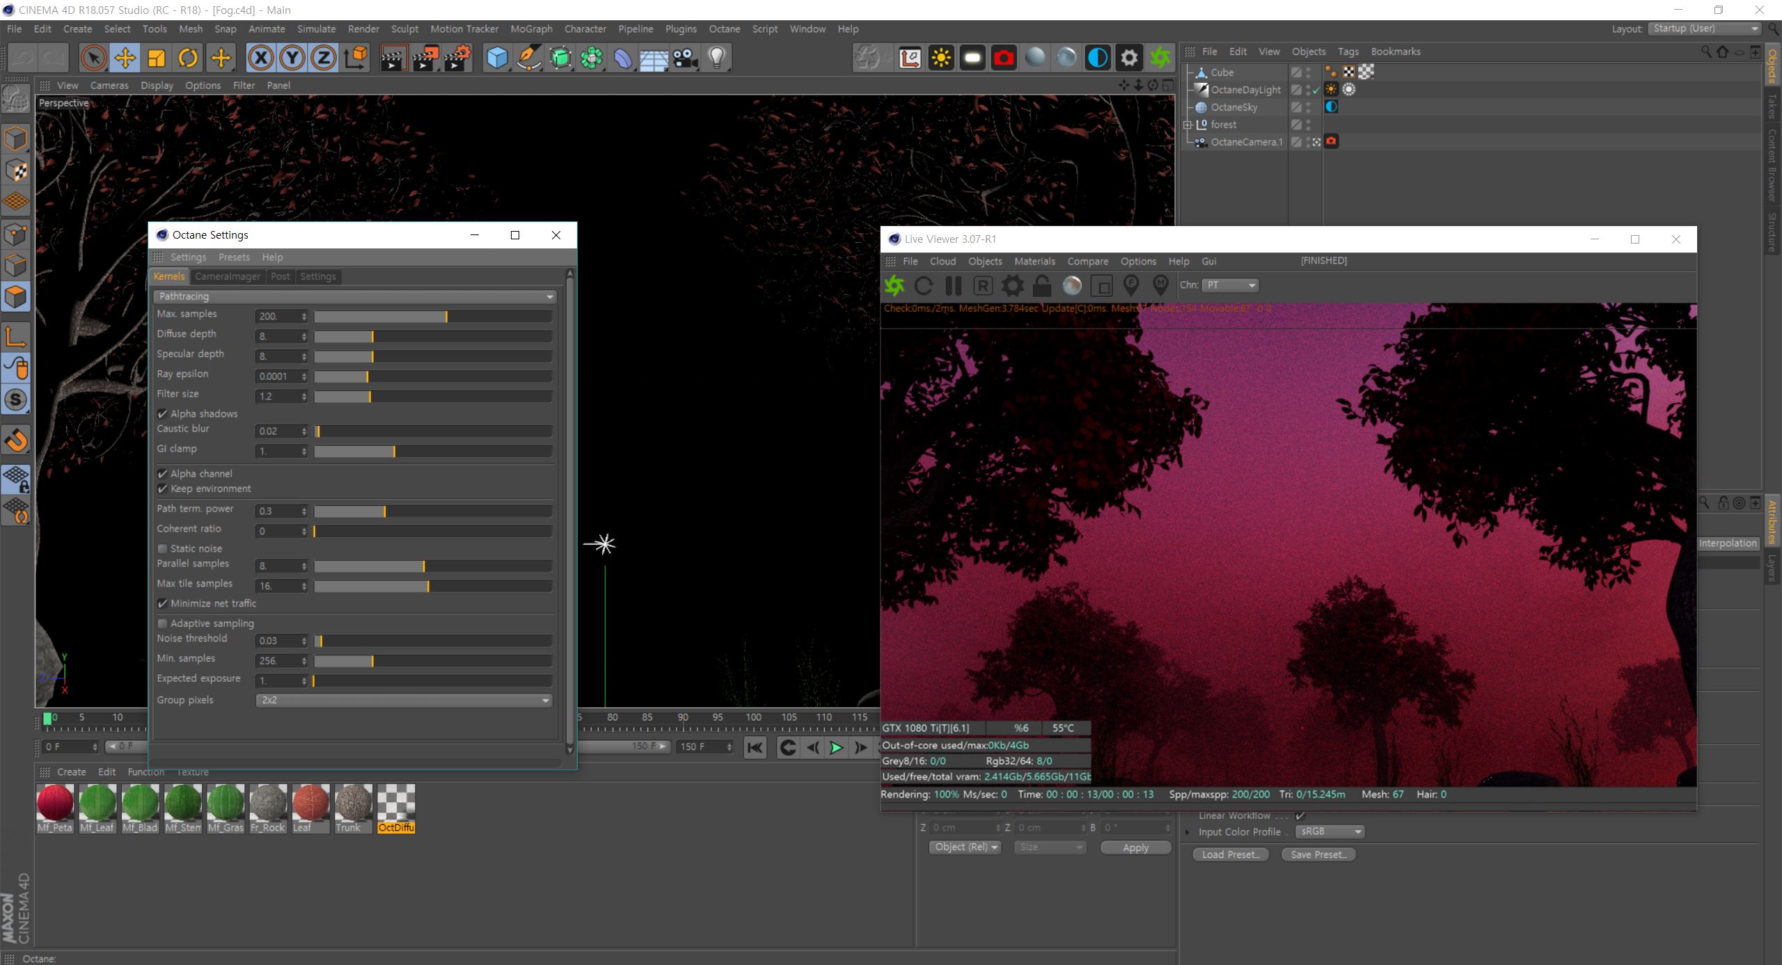Activate the Scale tool
Image resolution: width=1782 pixels, height=965 pixels.
tap(157, 58)
